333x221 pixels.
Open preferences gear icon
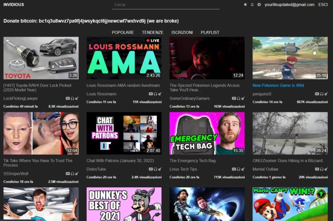click(x=259, y=5)
